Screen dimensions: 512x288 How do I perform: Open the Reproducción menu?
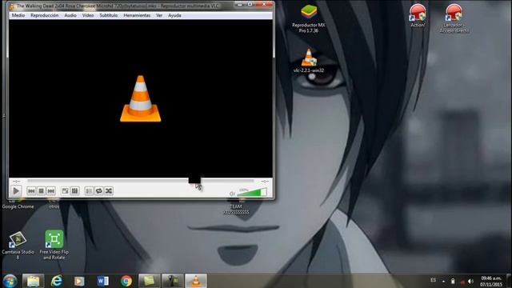point(45,15)
